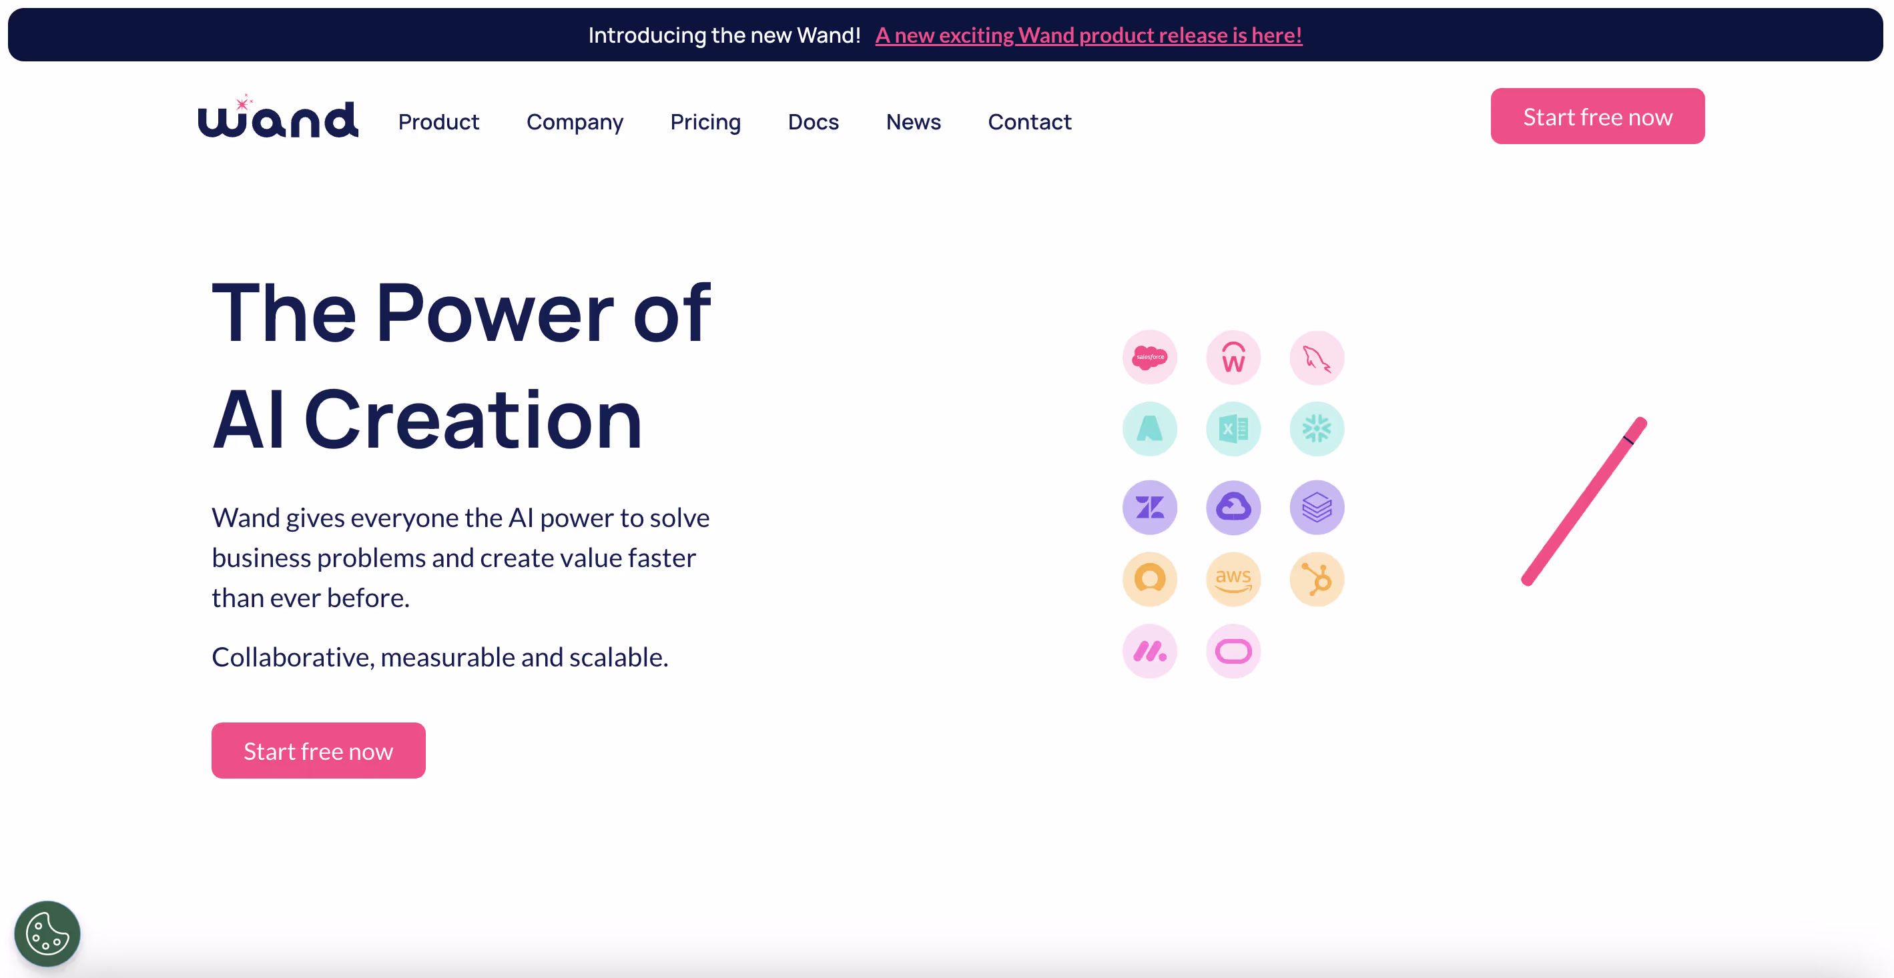
Task: Open the new Wand product release link
Action: click(1088, 35)
